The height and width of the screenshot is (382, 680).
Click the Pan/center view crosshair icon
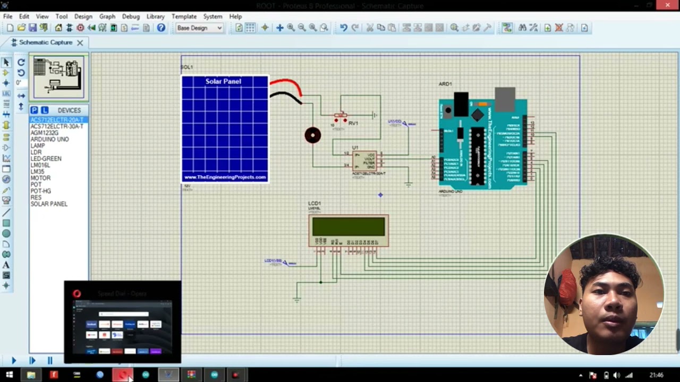click(x=279, y=28)
